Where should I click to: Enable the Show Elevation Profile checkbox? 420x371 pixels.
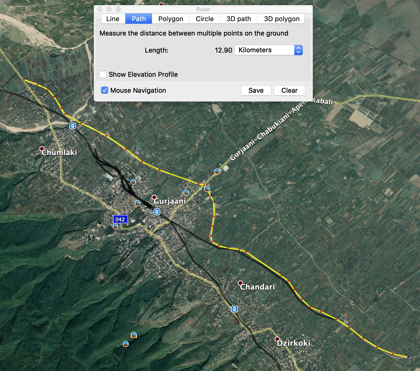(103, 74)
